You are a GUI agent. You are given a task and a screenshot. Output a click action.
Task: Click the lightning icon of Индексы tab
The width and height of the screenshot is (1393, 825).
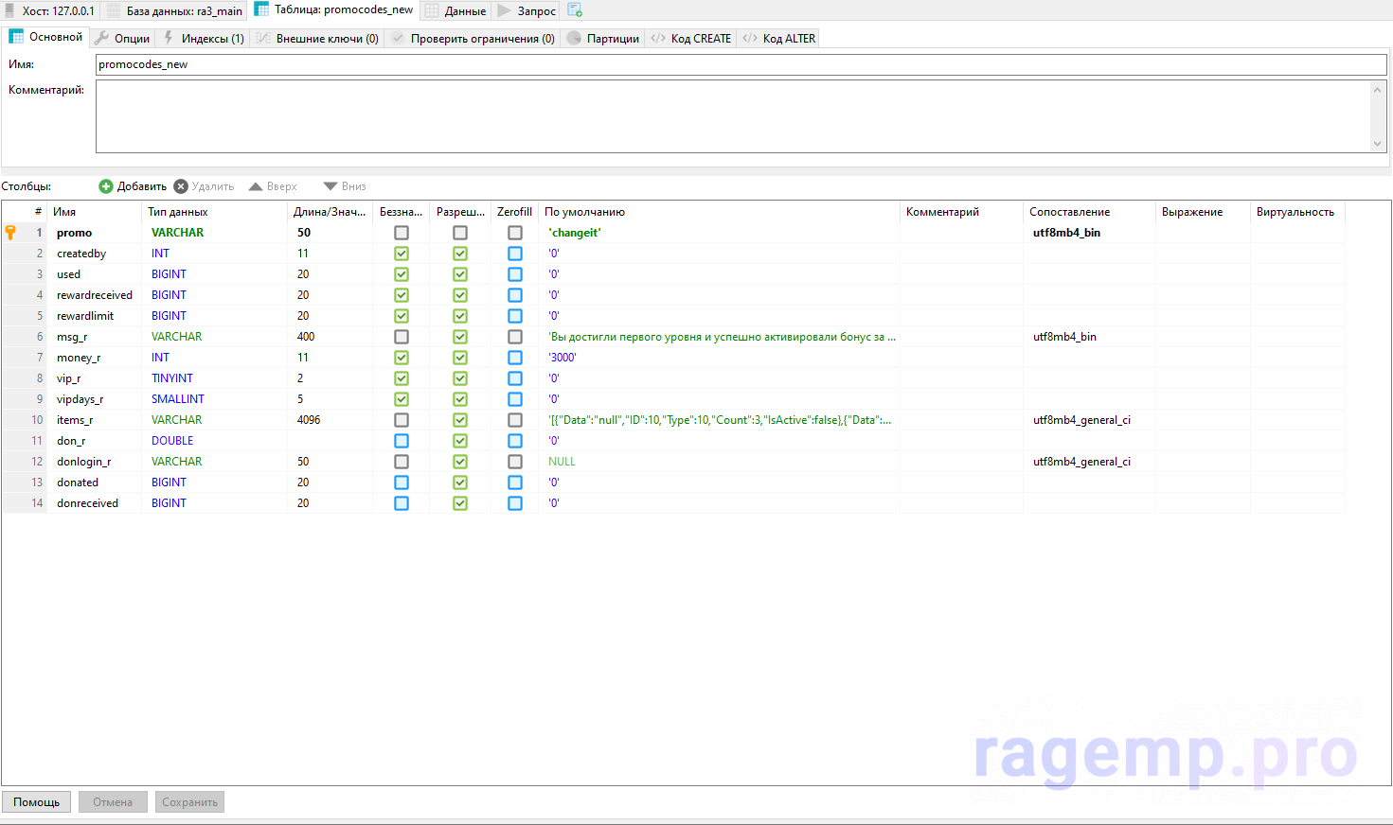click(169, 38)
